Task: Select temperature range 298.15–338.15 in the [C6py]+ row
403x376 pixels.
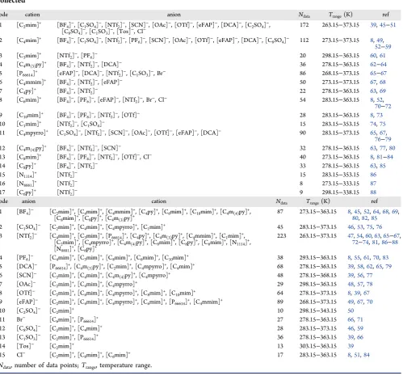Action: (x=341, y=192)
